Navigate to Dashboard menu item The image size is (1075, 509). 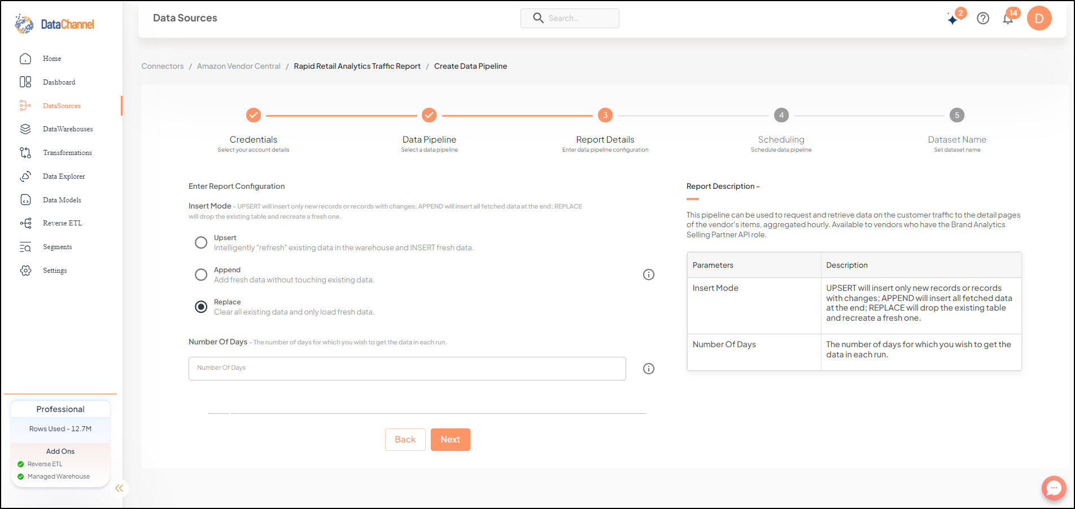tap(59, 82)
